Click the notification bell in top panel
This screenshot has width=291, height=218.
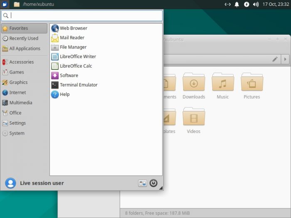point(237,4)
